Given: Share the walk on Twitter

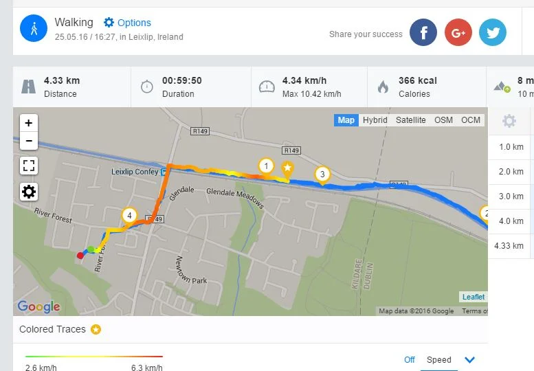Looking at the screenshot, I should point(492,32).
